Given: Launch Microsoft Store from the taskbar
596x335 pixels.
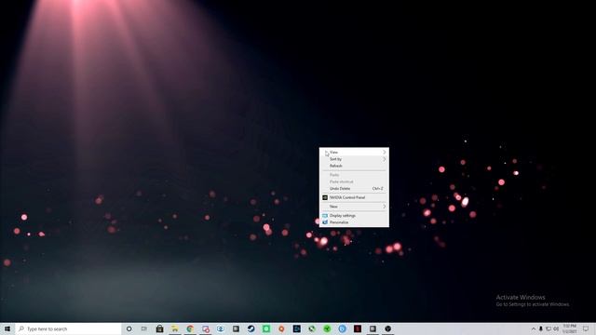Looking at the screenshot, I should tap(159, 328).
